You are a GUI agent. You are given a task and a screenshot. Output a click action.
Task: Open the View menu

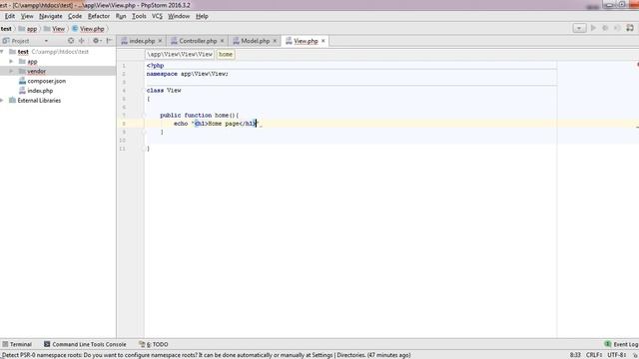coord(27,16)
